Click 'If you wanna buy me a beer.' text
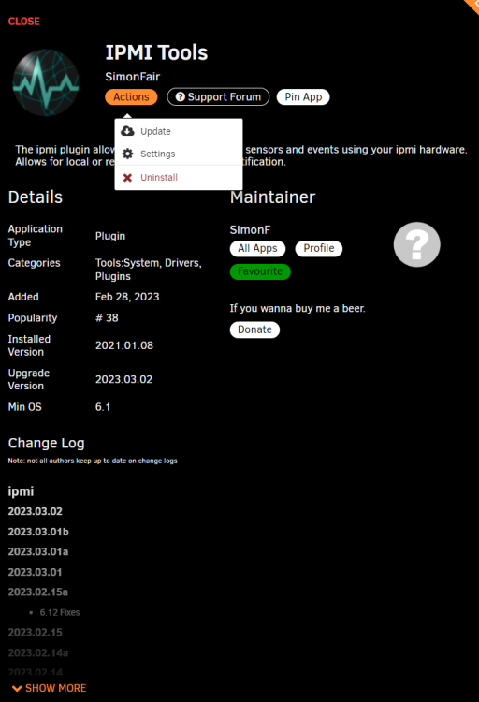Screen dimensions: 479x702 click(x=298, y=309)
